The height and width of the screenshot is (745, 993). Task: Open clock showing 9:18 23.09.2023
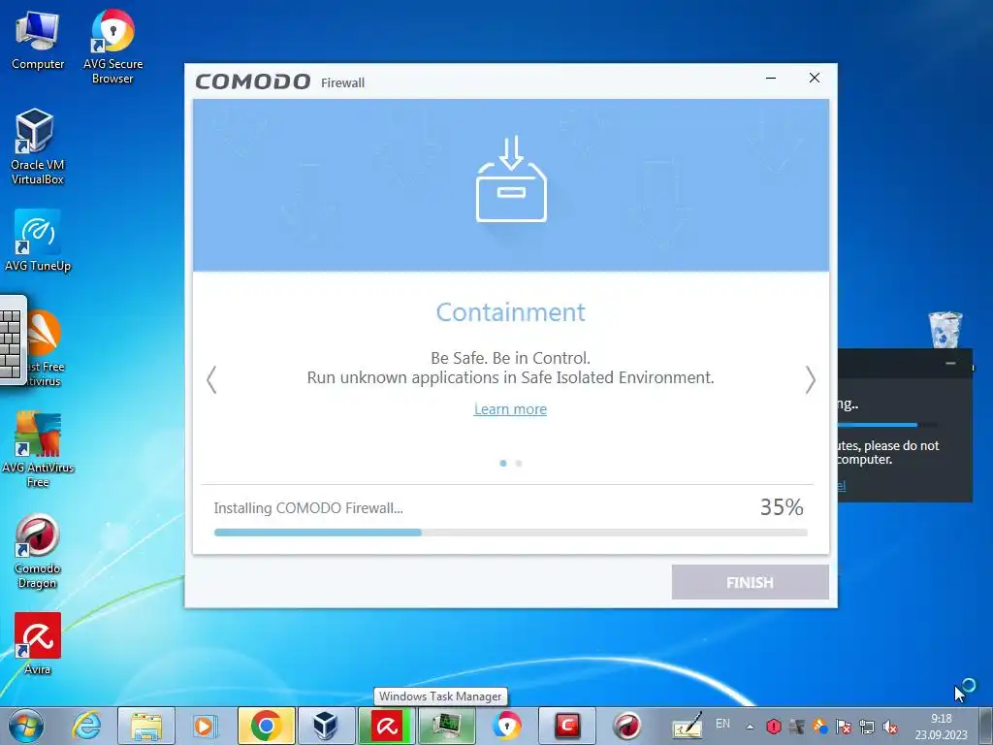[x=941, y=727]
